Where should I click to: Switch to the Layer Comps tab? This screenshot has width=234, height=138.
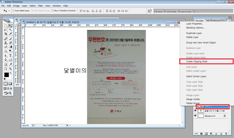tap(186, 11)
